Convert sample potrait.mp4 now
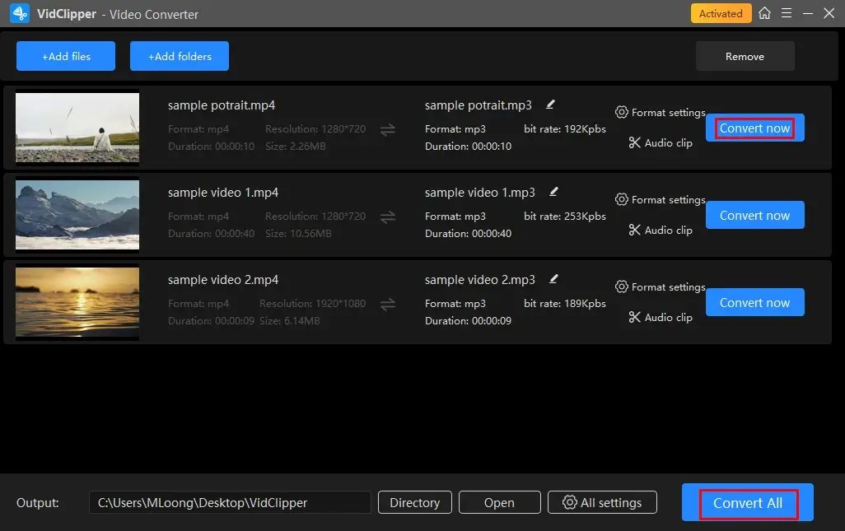Screen dimensions: 845x531 (x=755, y=128)
